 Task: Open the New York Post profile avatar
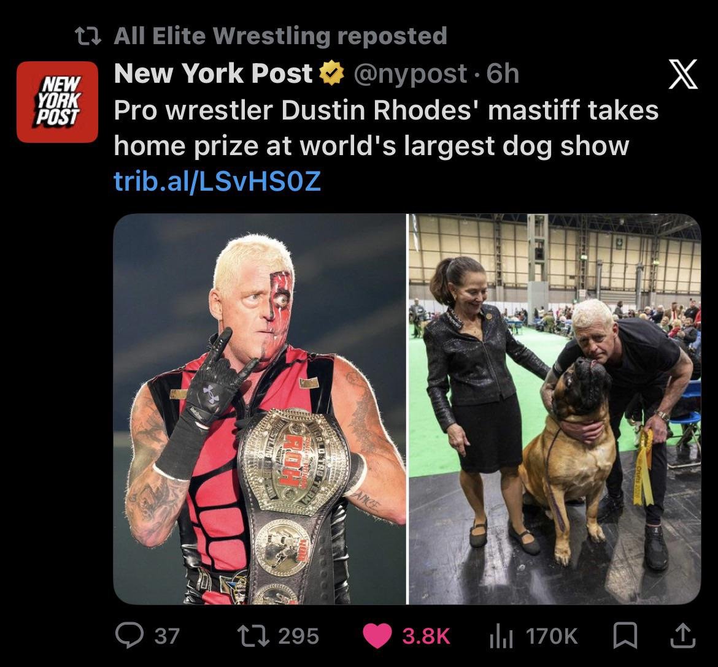coord(57,102)
